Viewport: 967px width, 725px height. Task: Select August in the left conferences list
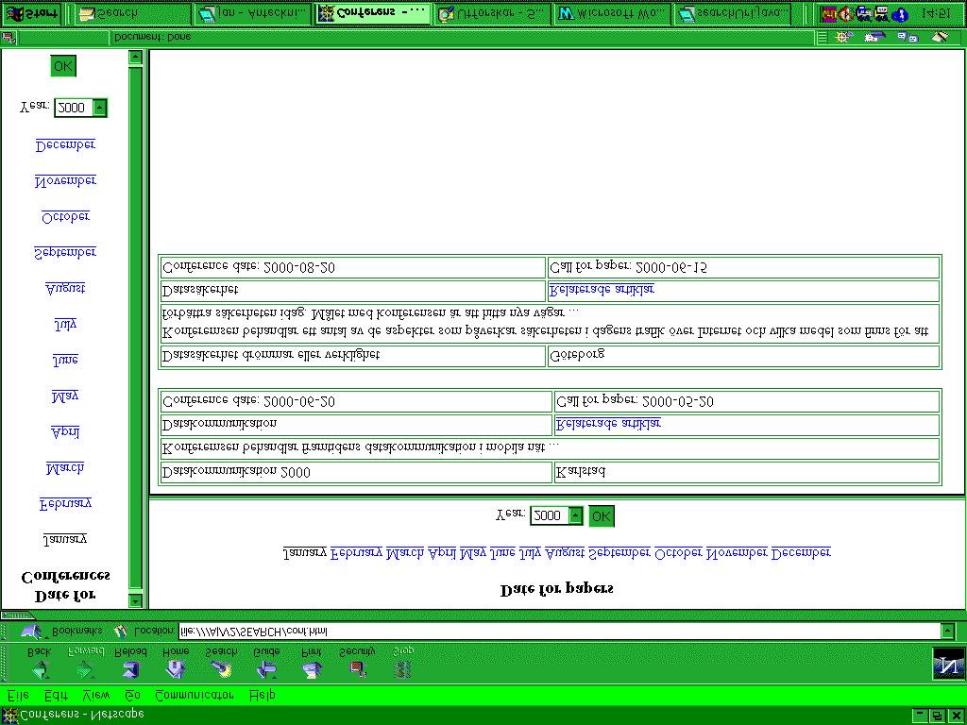coord(65,288)
